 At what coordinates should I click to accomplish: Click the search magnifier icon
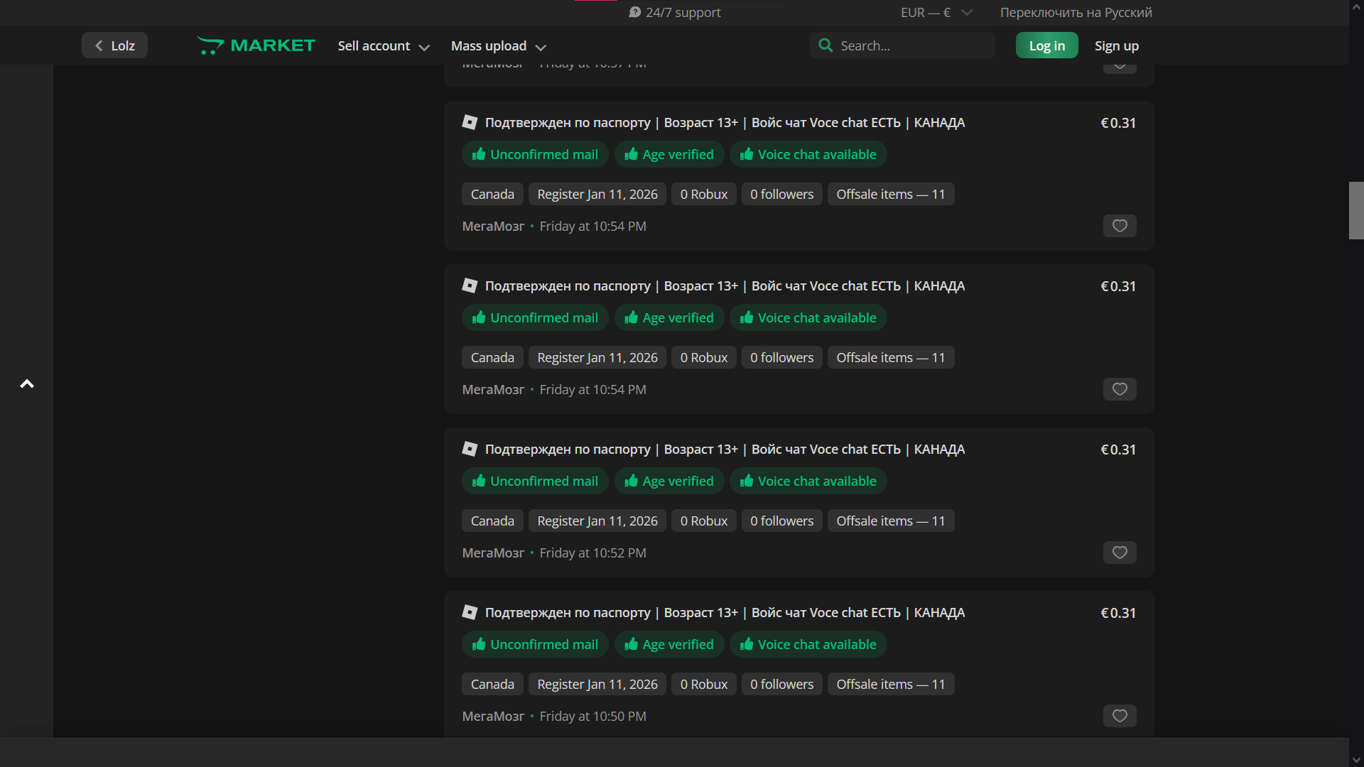tap(825, 45)
